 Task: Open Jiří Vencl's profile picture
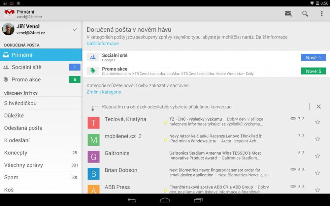pos(8,31)
